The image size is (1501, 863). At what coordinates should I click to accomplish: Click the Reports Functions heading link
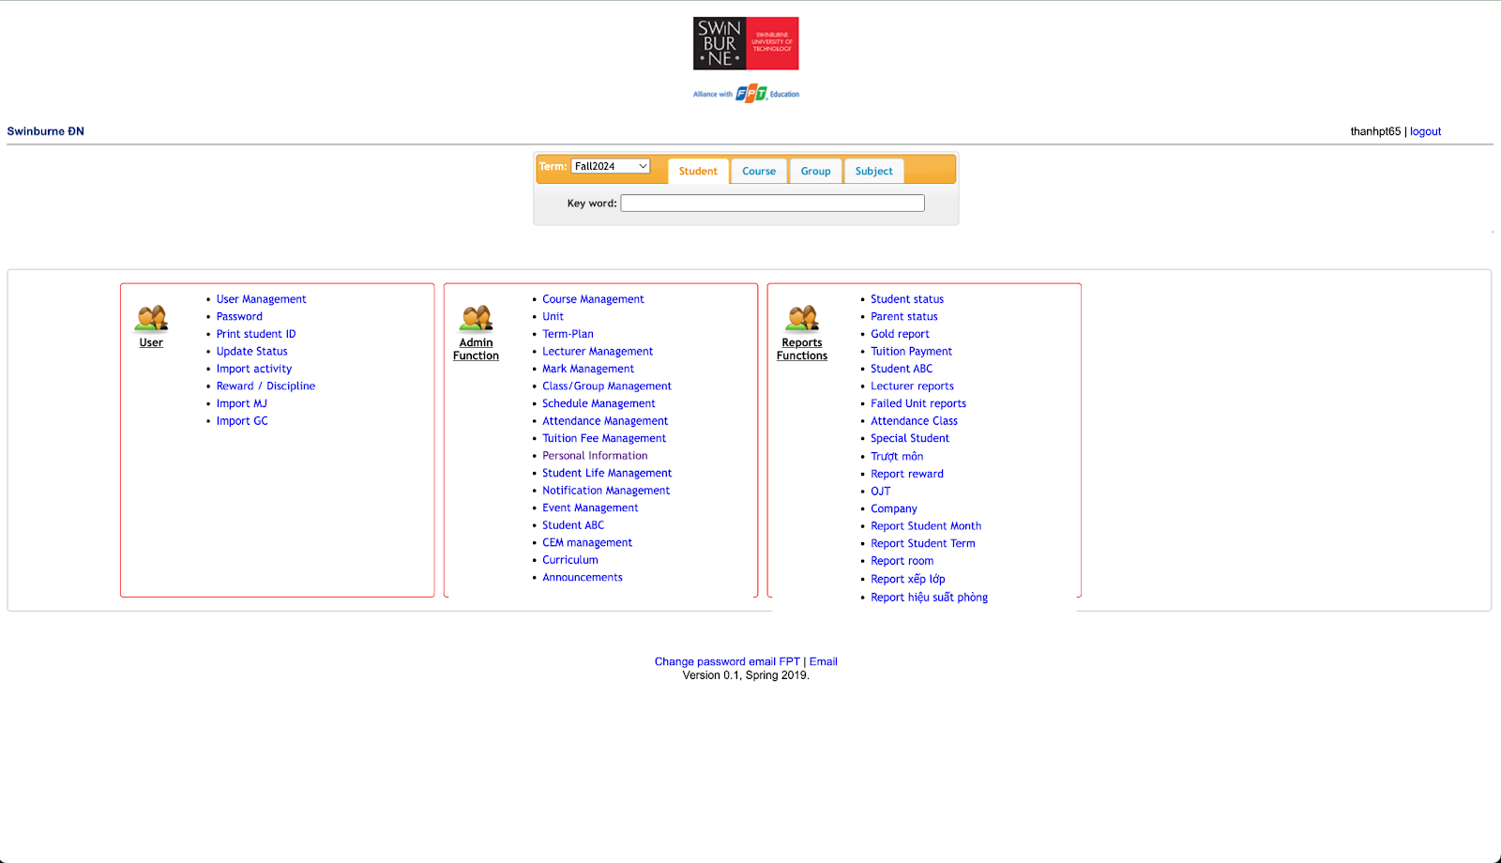pyautogui.click(x=802, y=349)
